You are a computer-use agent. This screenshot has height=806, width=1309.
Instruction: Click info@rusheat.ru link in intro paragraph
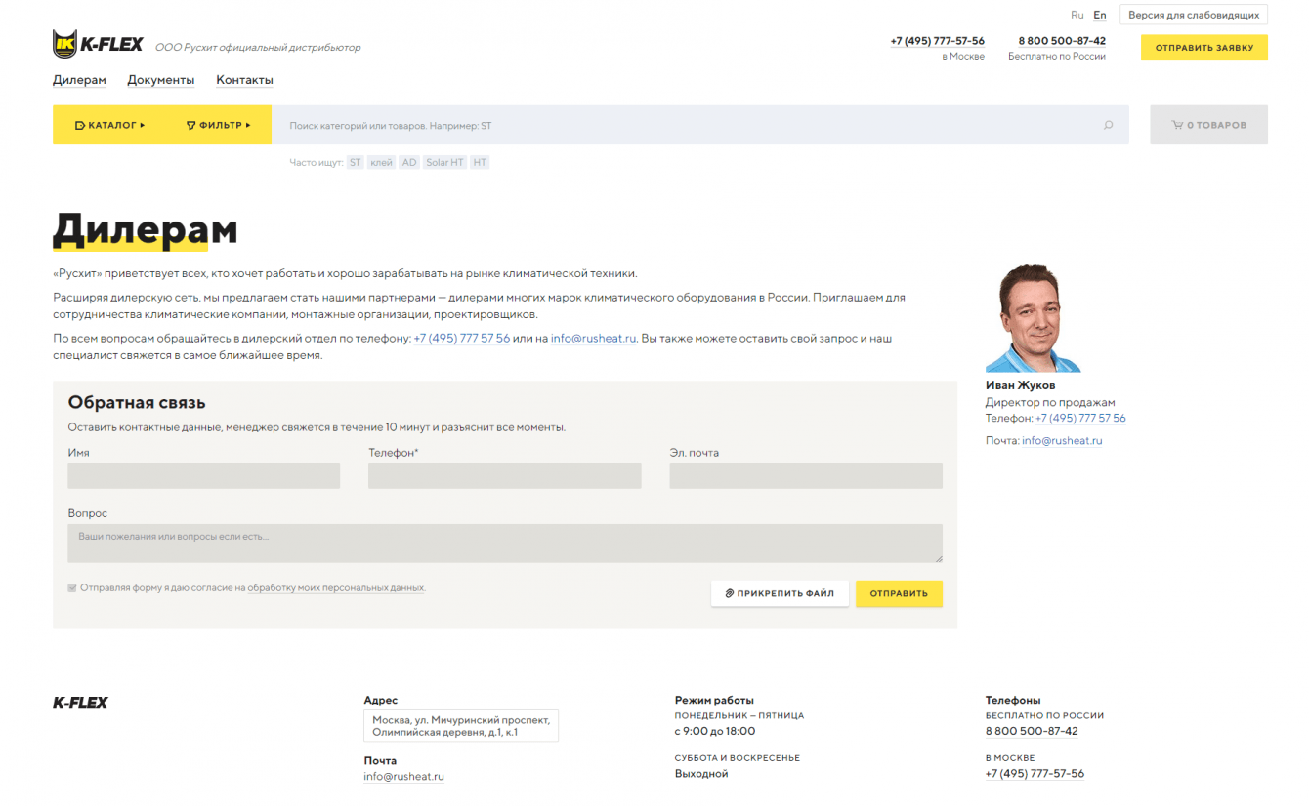click(593, 339)
